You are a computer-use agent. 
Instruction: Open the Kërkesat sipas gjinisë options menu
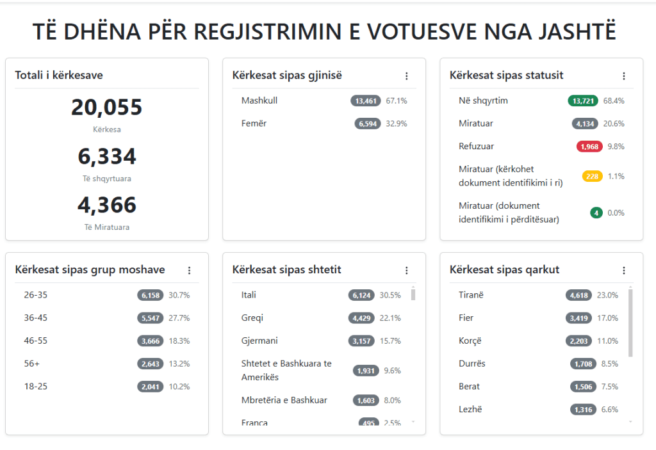pos(406,76)
